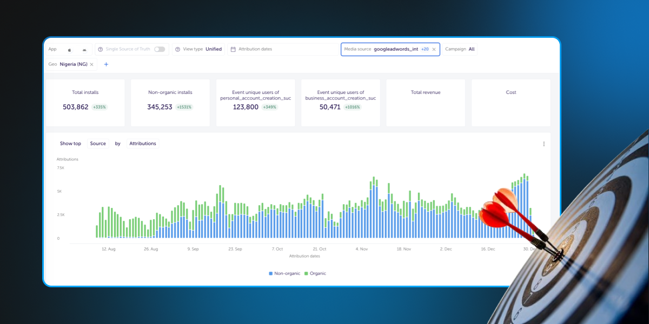Toggle the Single Source of Truth switch
The image size is (649, 324).
[160, 49]
